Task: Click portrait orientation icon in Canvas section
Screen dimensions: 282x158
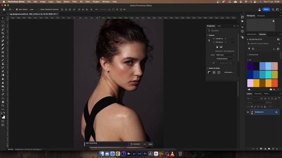Action: tap(217, 47)
